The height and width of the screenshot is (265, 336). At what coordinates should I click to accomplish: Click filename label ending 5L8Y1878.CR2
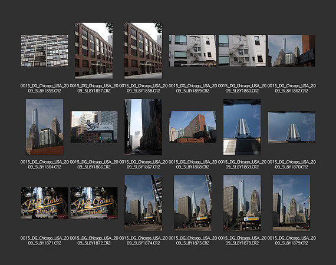point(242,241)
